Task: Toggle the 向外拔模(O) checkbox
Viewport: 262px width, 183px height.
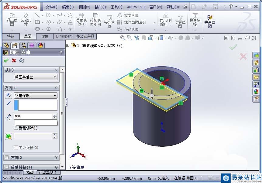Action: pos(16,147)
